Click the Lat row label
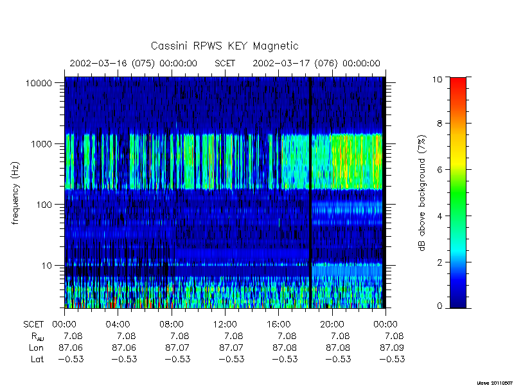514x386 pixels. click(x=37, y=359)
